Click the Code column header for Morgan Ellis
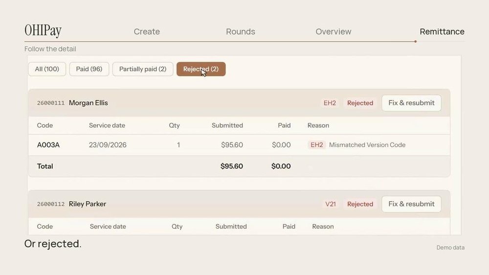The image size is (489, 275). [x=45, y=125]
